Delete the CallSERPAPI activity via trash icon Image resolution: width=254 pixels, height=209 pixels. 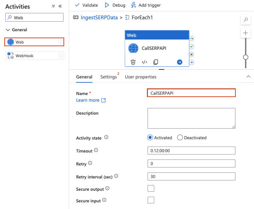[133, 62]
